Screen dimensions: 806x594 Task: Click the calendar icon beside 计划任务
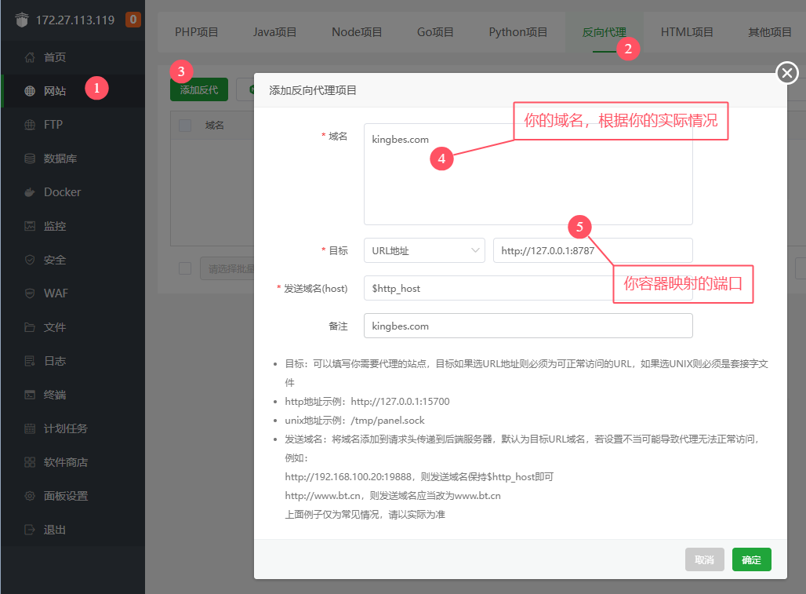coord(30,428)
